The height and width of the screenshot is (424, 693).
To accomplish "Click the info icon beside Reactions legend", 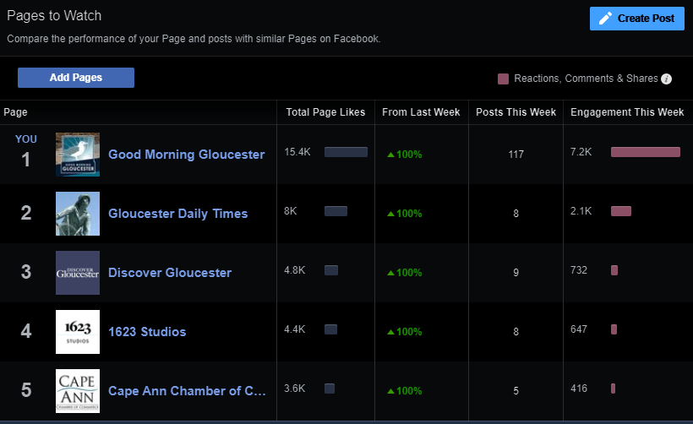I will tap(666, 79).
